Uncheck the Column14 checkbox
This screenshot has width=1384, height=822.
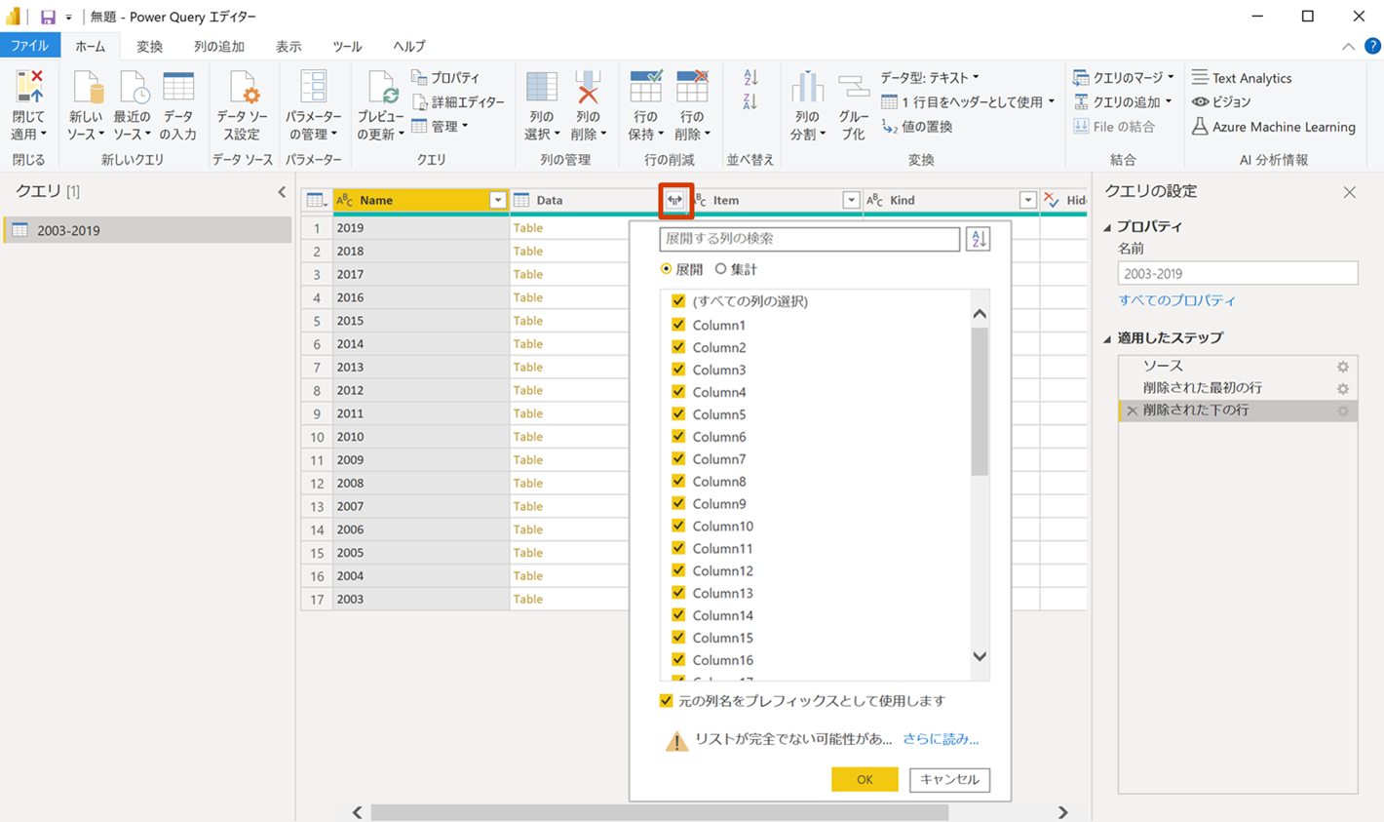click(678, 615)
